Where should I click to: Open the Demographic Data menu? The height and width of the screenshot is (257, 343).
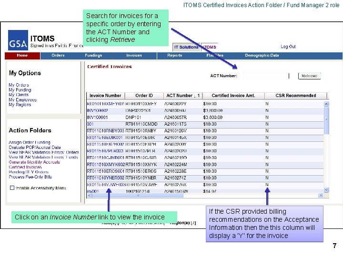[x=262, y=56]
